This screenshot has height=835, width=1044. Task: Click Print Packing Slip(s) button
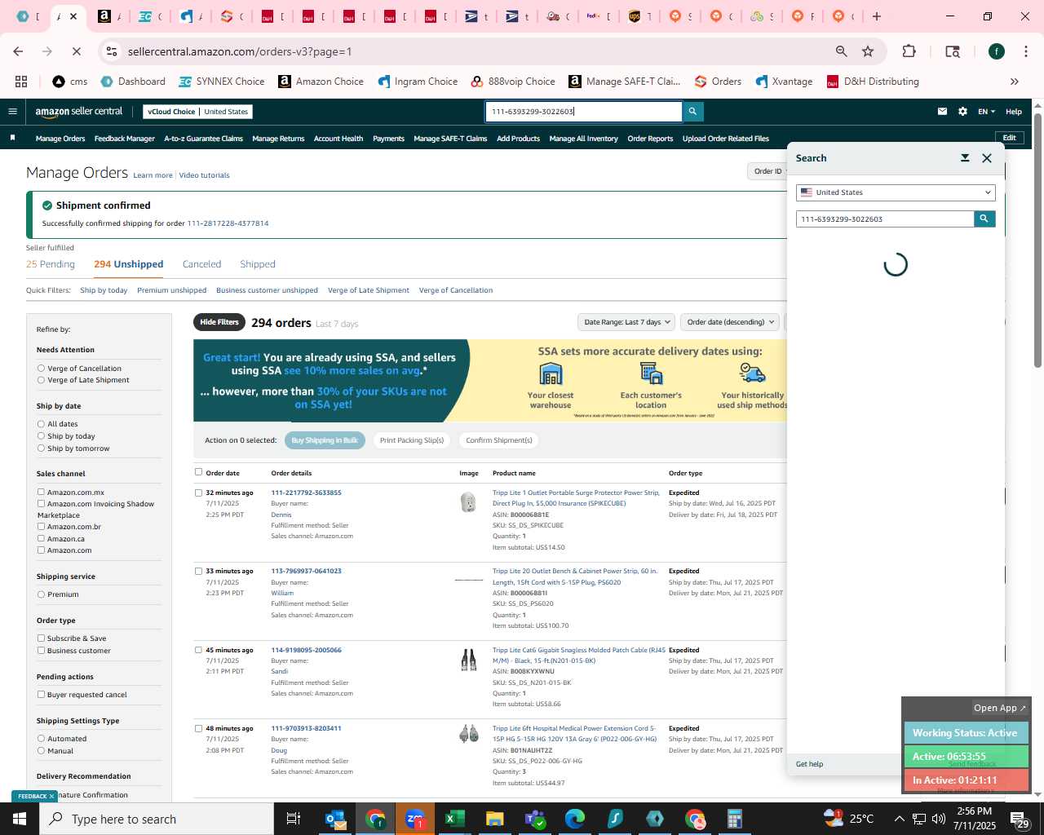[x=412, y=440]
